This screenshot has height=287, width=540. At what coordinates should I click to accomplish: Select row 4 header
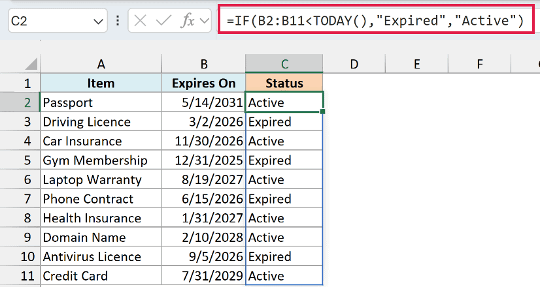click(20, 141)
